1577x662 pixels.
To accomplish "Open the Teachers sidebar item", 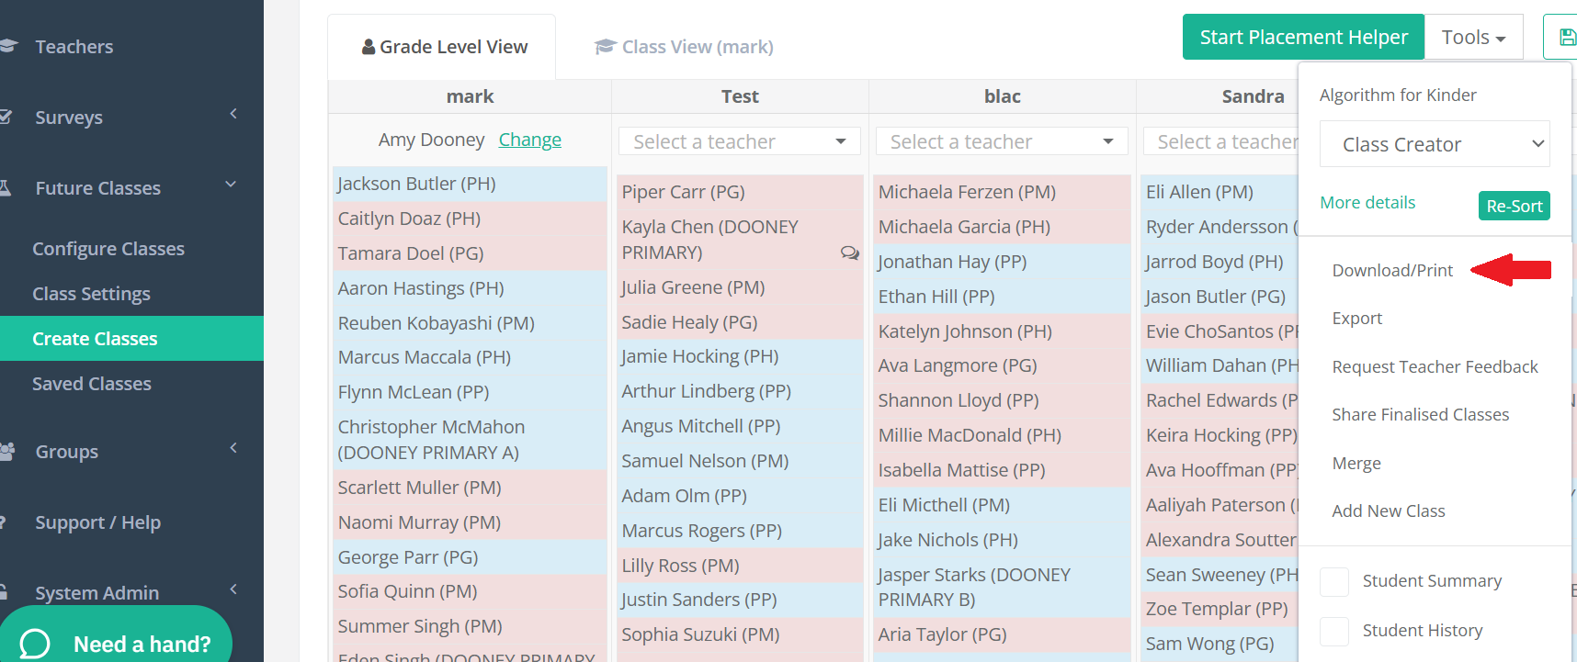I will click(x=74, y=46).
